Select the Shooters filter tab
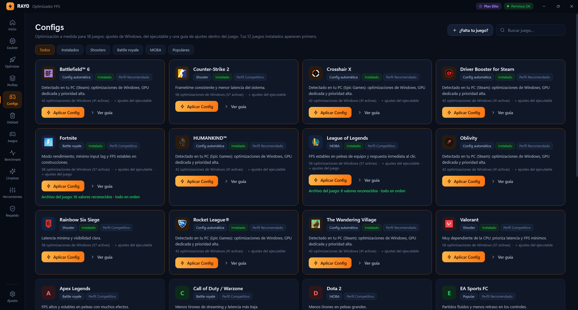 click(98, 50)
